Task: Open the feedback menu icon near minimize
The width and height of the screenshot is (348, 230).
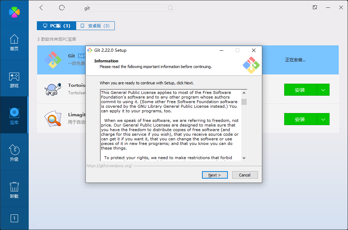Action: point(315,7)
